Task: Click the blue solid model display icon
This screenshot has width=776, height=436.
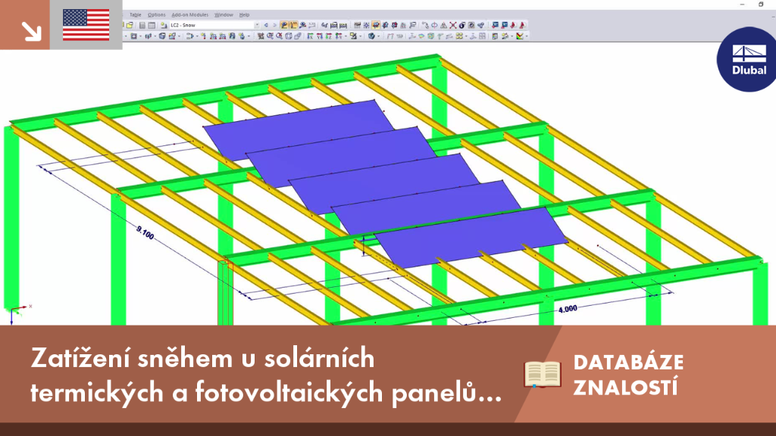Action: [x=371, y=36]
